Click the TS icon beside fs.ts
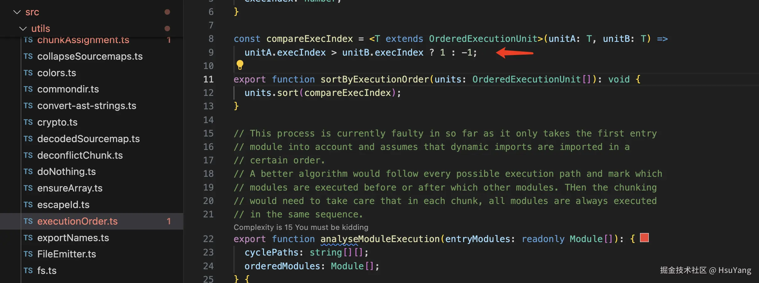759x283 pixels. pyautogui.click(x=28, y=271)
